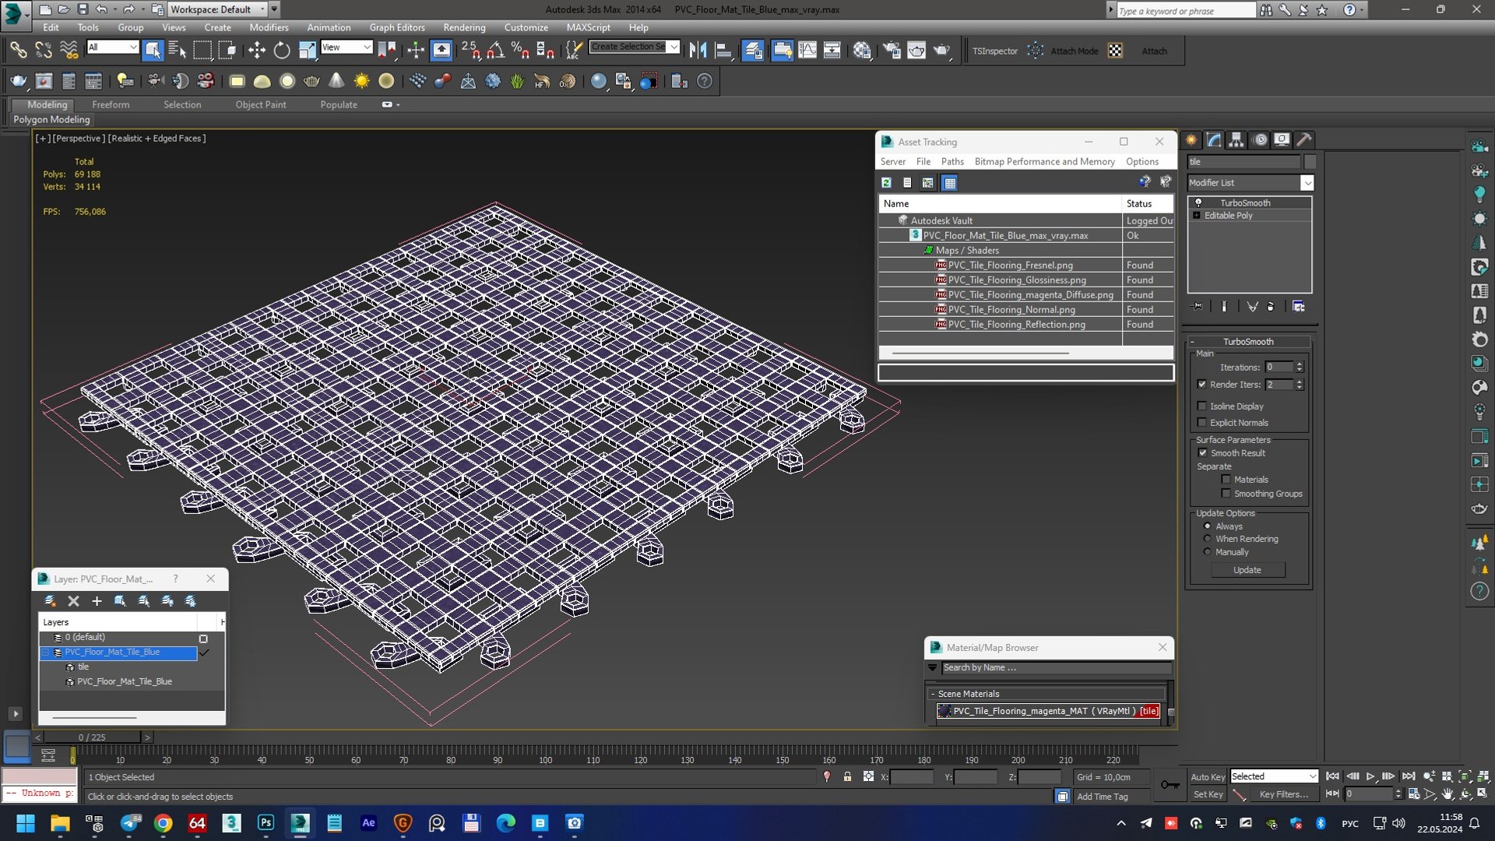Viewport: 1495px width, 841px height.
Task: Open the Hierarchy command panel tab
Action: pos(1236,140)
